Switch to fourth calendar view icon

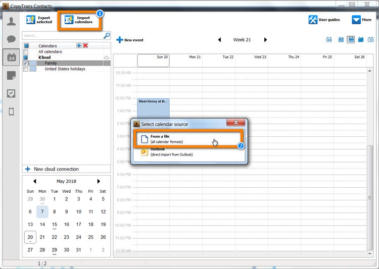click(361, 39)
